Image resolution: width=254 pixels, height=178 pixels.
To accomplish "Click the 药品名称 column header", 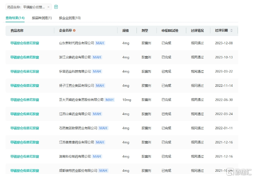I will click(x=17, y=30).
